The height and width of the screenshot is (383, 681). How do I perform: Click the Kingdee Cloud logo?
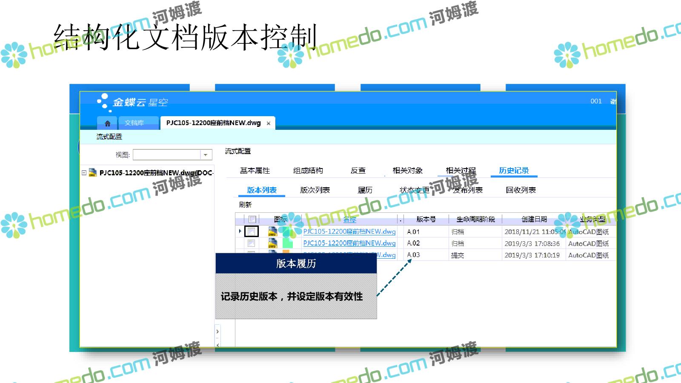pyautogui.click(x=132, y=102)
